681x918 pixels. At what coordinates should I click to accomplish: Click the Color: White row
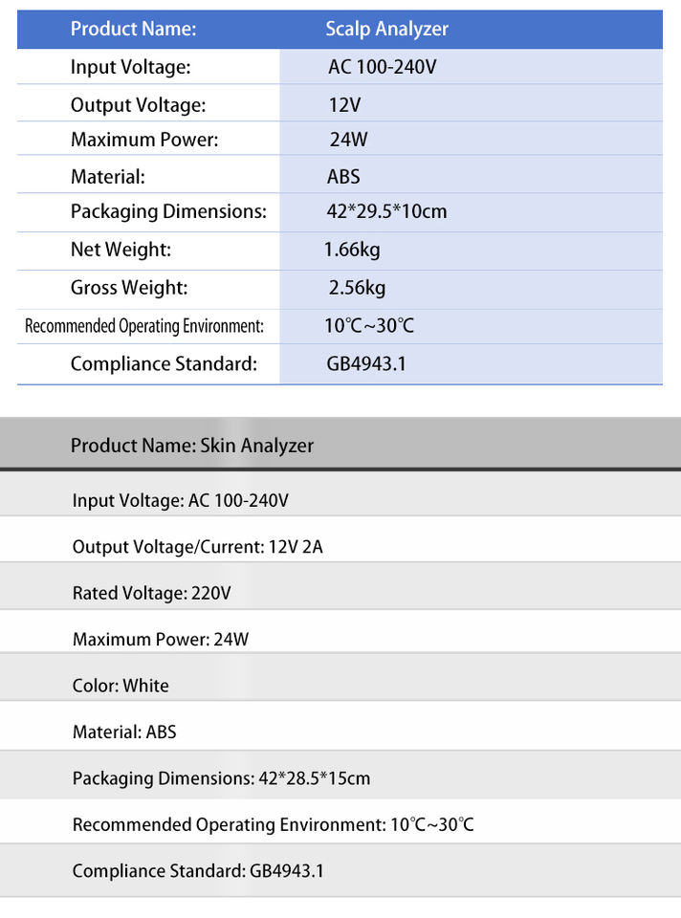click(121, 686)
